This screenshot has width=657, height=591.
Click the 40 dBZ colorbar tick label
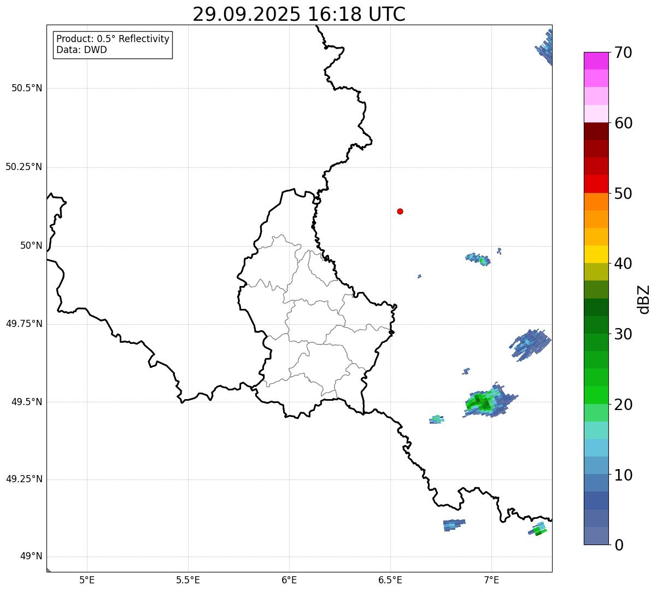coord(623,264)
